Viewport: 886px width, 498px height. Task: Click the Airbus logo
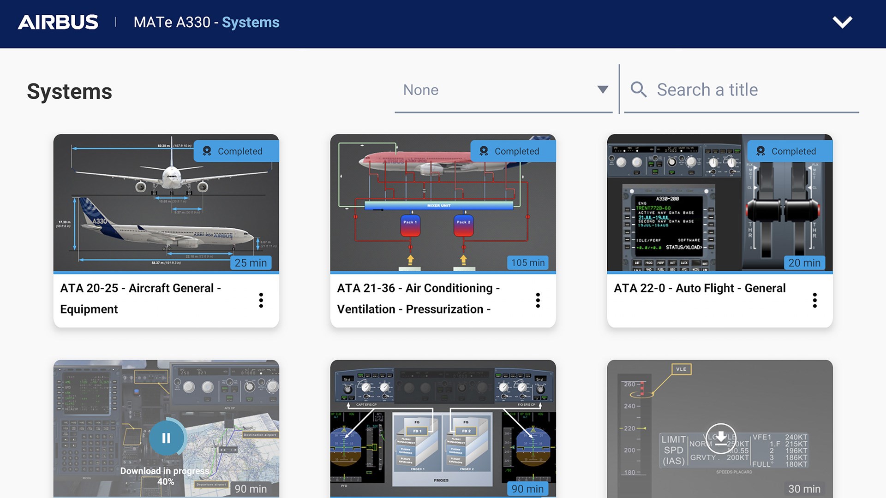tap(58, 22)
